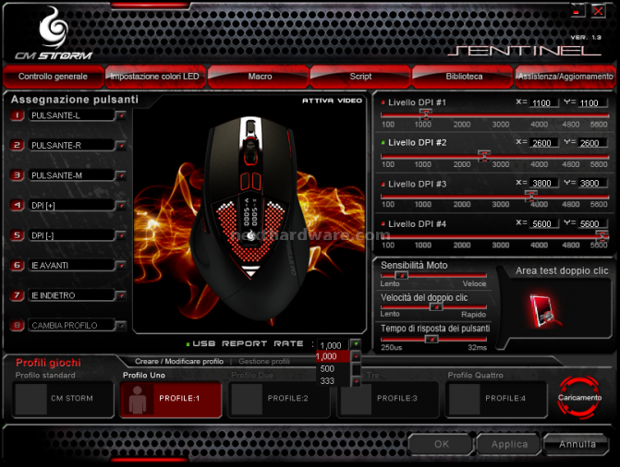Click the Sensibilità Moto slider handle

click(401, 275)
